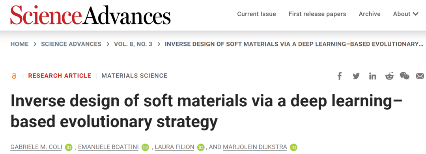Screen dimensions: 426x154
Task: Expand the About dropdown menu
Action: point(405,14)
